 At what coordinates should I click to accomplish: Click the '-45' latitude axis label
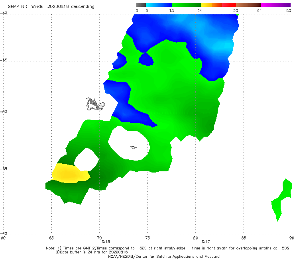pos(4,60)
